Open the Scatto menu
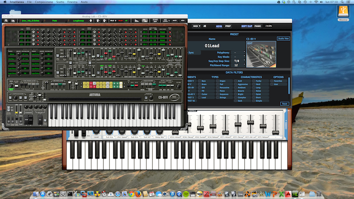The image size is (354, 199). click(60, 2)
